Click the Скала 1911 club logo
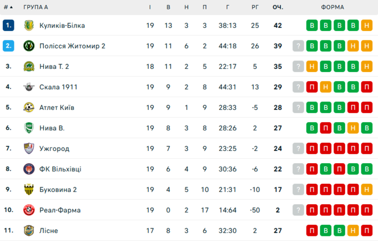This screenshot has width=378, height=243. (x=29, y=87)
